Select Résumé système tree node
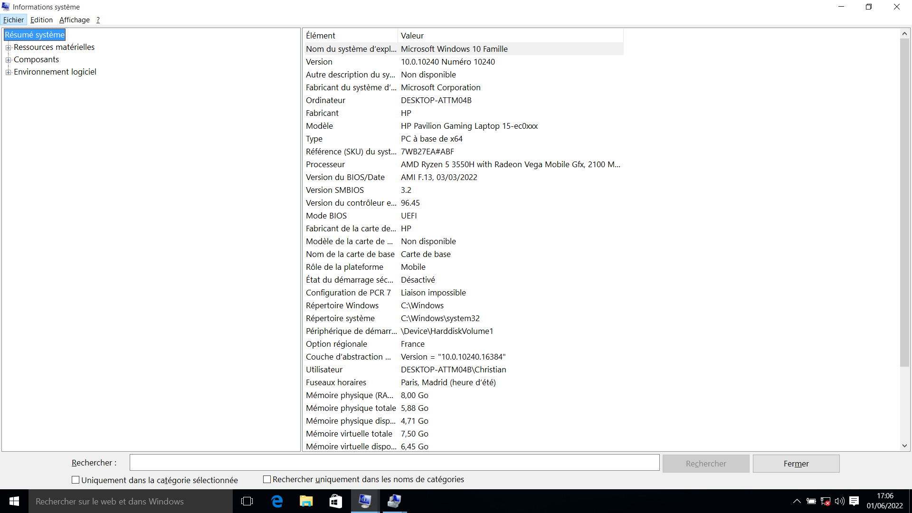This screenshot has height=513, width=912. pos(35,35)
